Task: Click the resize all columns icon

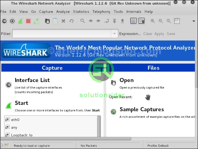Action: click(x=177, y=21)
